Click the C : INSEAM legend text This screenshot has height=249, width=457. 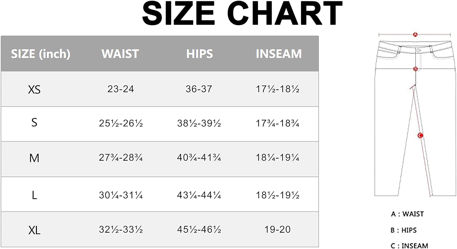409,245
